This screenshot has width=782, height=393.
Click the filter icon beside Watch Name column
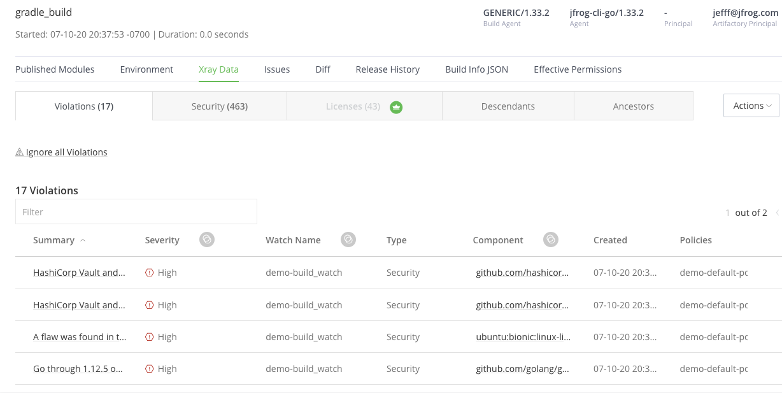point(348,239)
